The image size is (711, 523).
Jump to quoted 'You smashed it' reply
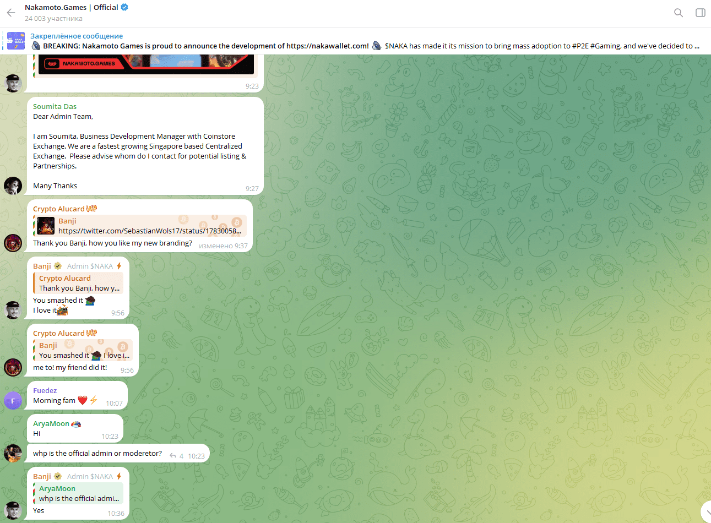pos(83,350)
